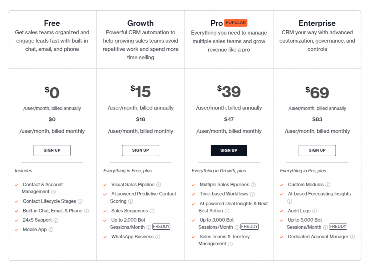
Task: Click the FREDDY badge in the Growth column
Action: (x=162, y=226)
